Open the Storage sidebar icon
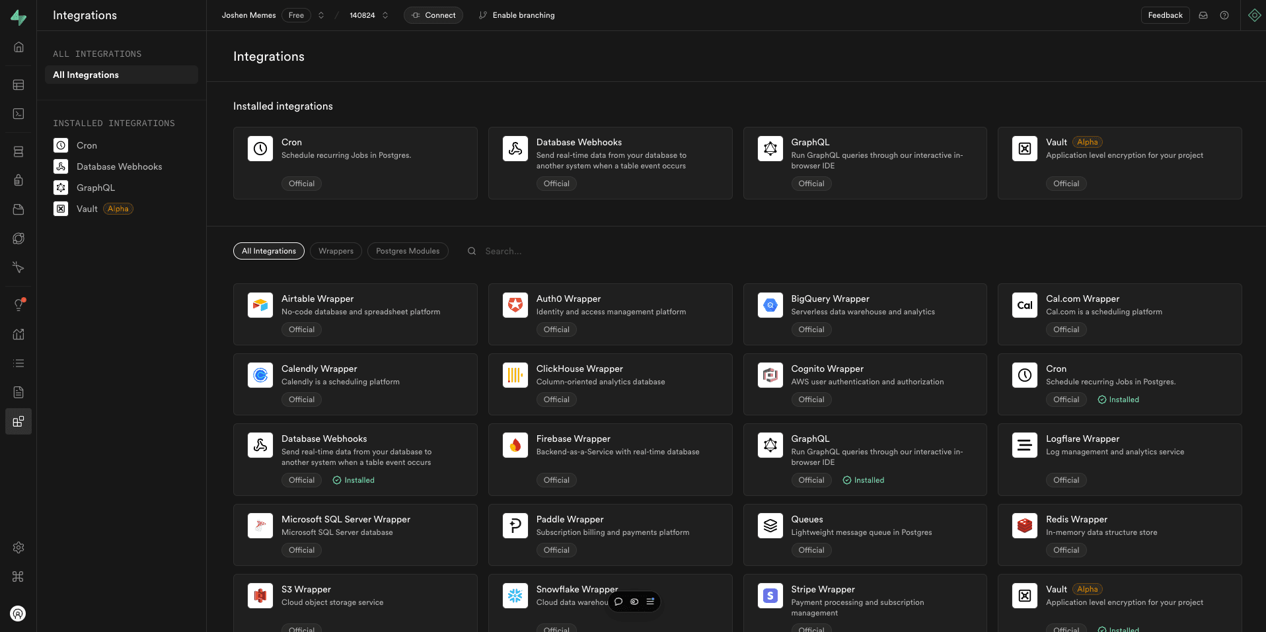Viewport: 1266px width, 632px height. point(19,209)
